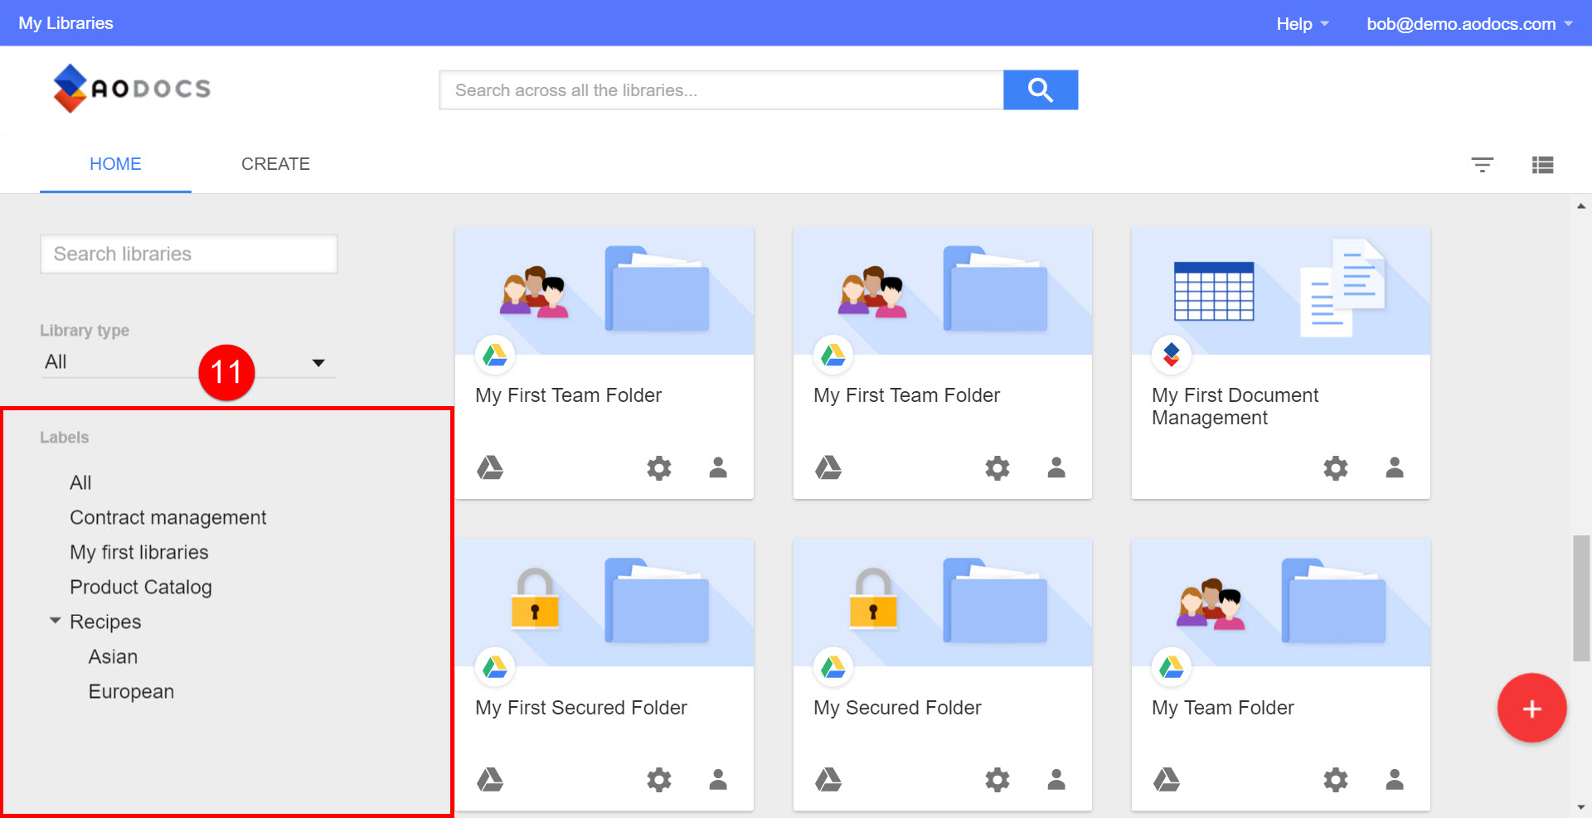The image size is (1592, 818).
Task: Switch to the CREATE tab
Action: tap(275, 164)
